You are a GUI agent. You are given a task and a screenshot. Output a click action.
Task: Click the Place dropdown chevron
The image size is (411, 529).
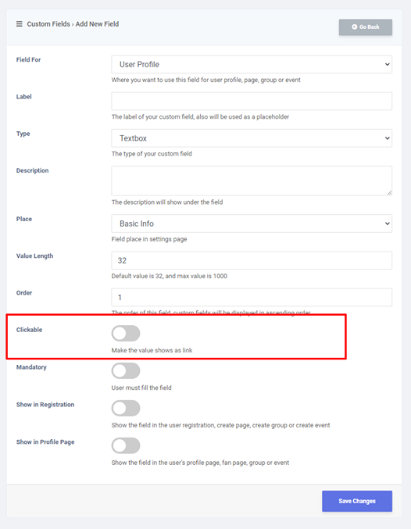[387, 223]
